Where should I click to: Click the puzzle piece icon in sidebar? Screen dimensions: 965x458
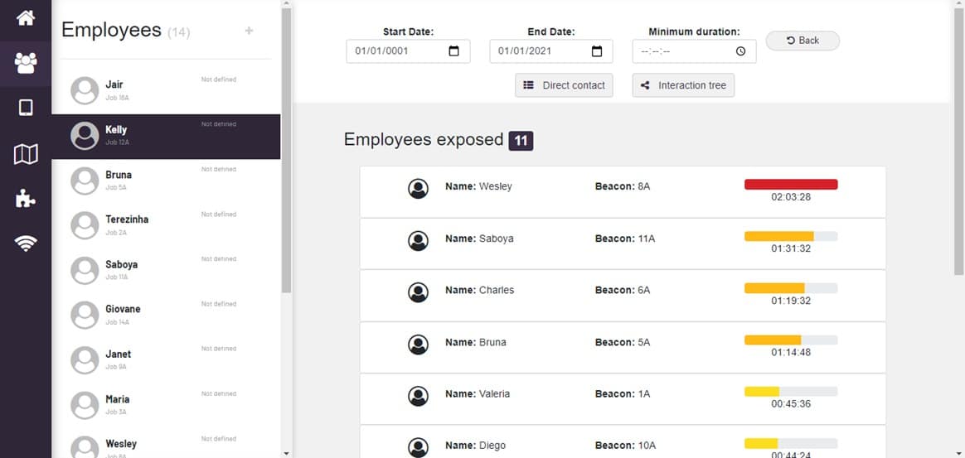click(26, 198)
